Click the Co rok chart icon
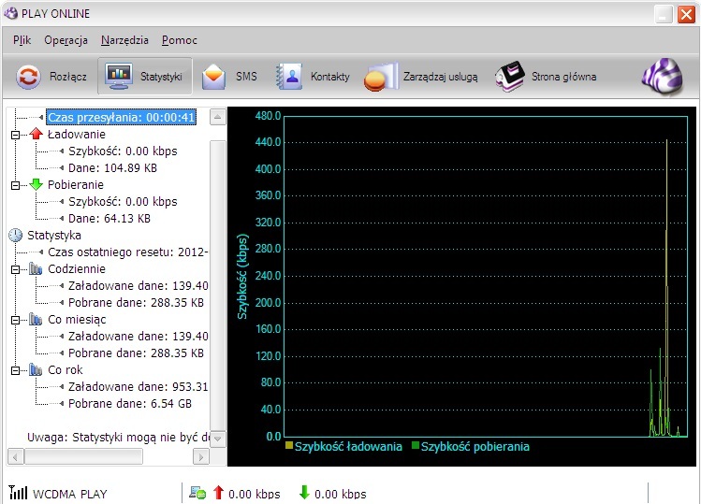Viewport: 701px width, 504px height. coord(36,370)
